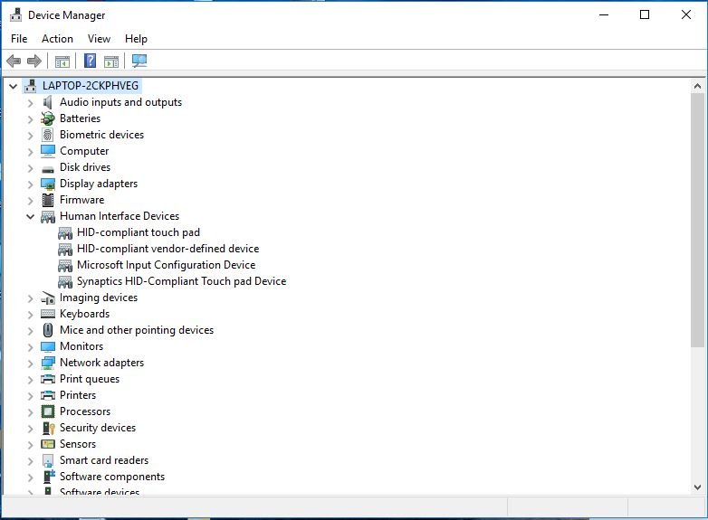
Task: Click the Security devices key icon
Action: coord(48,428)
